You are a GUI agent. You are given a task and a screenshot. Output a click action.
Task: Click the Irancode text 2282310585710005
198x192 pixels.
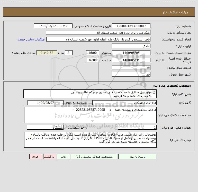(x=91, y=110)
